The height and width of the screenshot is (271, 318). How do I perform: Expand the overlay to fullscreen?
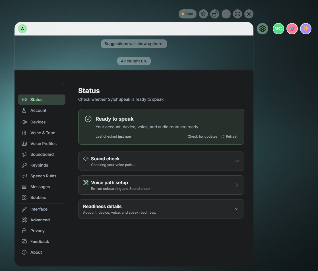237,14
